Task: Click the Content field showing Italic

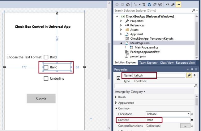Action: 168,120
